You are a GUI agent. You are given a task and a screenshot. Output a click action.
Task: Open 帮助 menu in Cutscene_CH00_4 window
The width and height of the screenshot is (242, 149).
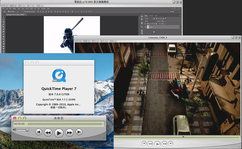[113, 41]
